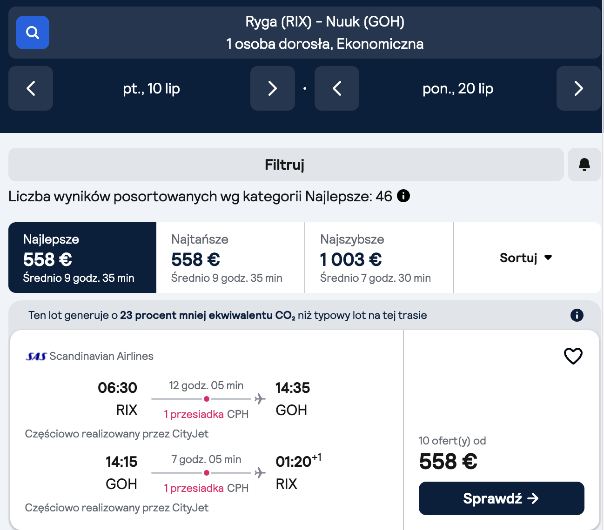Go to previous return date
Viewport: 604px width, 530px height.
(x=337, y=88)
